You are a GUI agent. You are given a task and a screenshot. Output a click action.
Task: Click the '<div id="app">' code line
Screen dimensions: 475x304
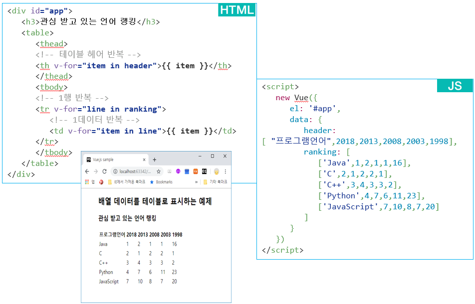coord(40,11)
